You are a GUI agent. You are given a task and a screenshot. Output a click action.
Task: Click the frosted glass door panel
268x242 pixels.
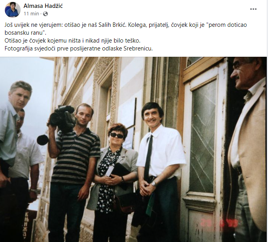(202, 136)
